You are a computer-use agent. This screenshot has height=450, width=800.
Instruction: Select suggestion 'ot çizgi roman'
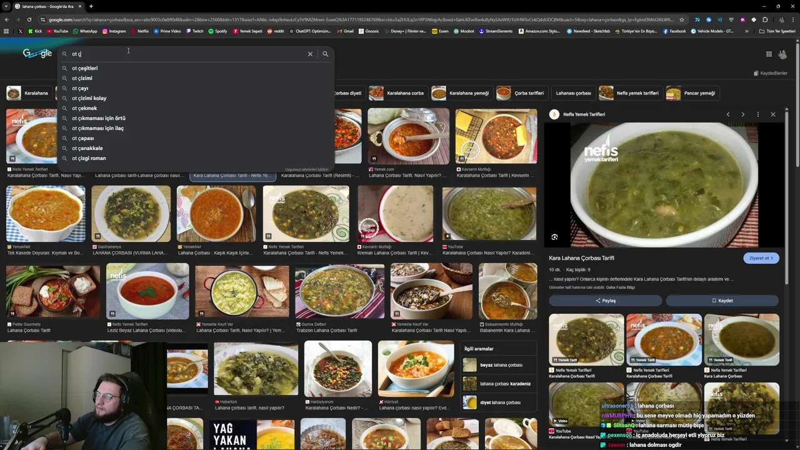[x=196, y=158]
